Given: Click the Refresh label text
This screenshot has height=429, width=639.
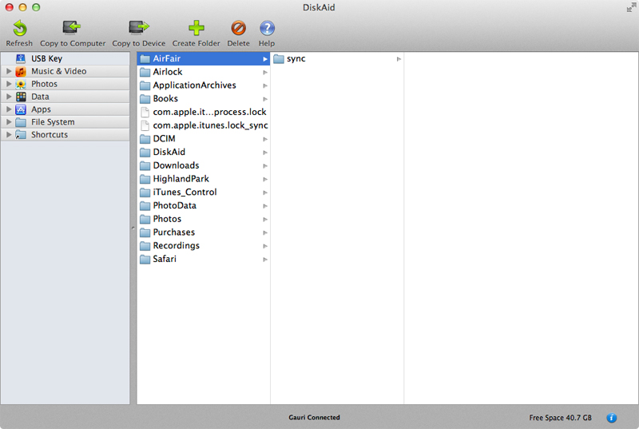Looking at the screenshot, I should 19,43.
